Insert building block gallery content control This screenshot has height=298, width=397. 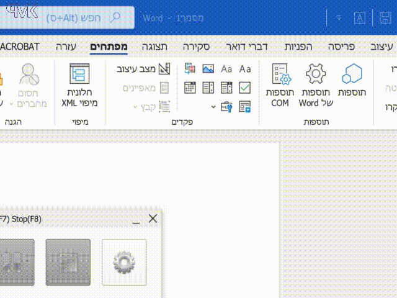190,69
